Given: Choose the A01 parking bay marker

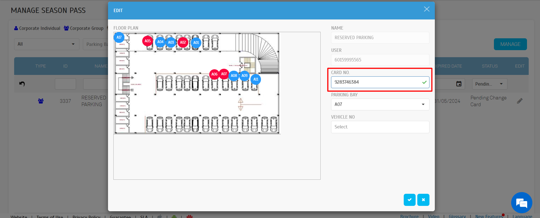Looking at the screenshot, I should [196, 43].
